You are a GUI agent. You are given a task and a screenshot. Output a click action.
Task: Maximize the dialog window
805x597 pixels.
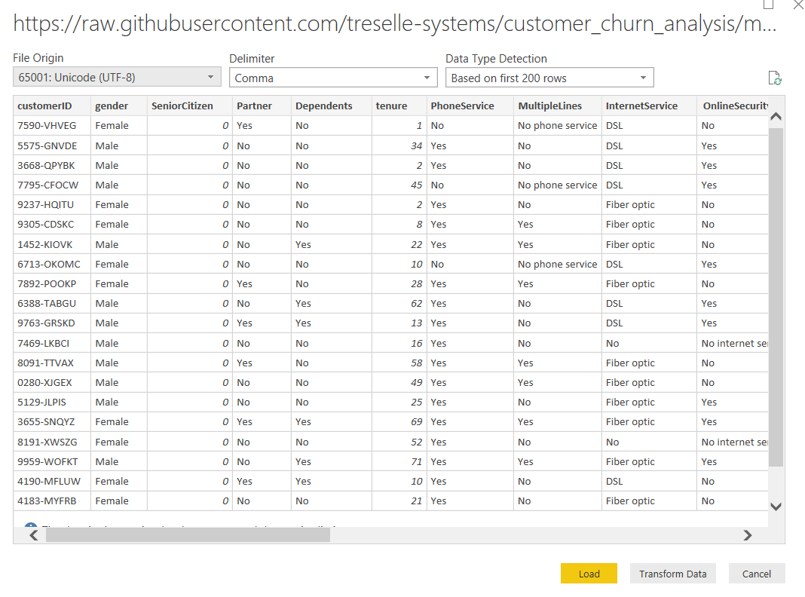[x=768, y=5]
